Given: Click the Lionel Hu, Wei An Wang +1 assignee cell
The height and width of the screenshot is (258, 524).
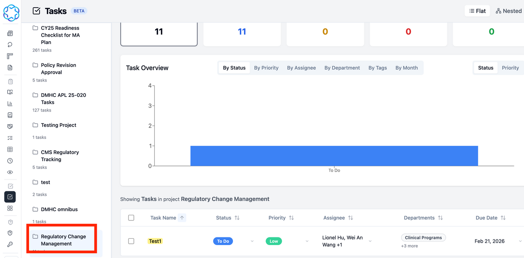Looking at the screenshot, I should 343,241.
